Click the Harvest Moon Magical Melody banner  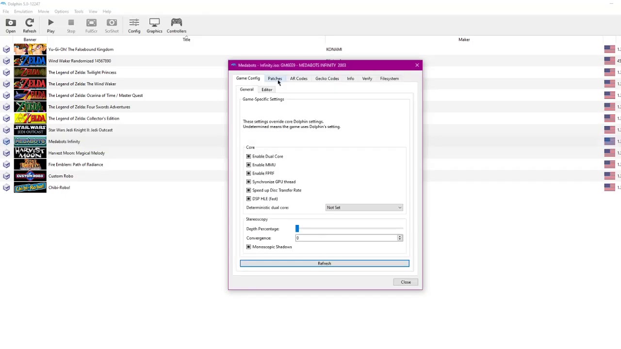[x=30, y=153]
